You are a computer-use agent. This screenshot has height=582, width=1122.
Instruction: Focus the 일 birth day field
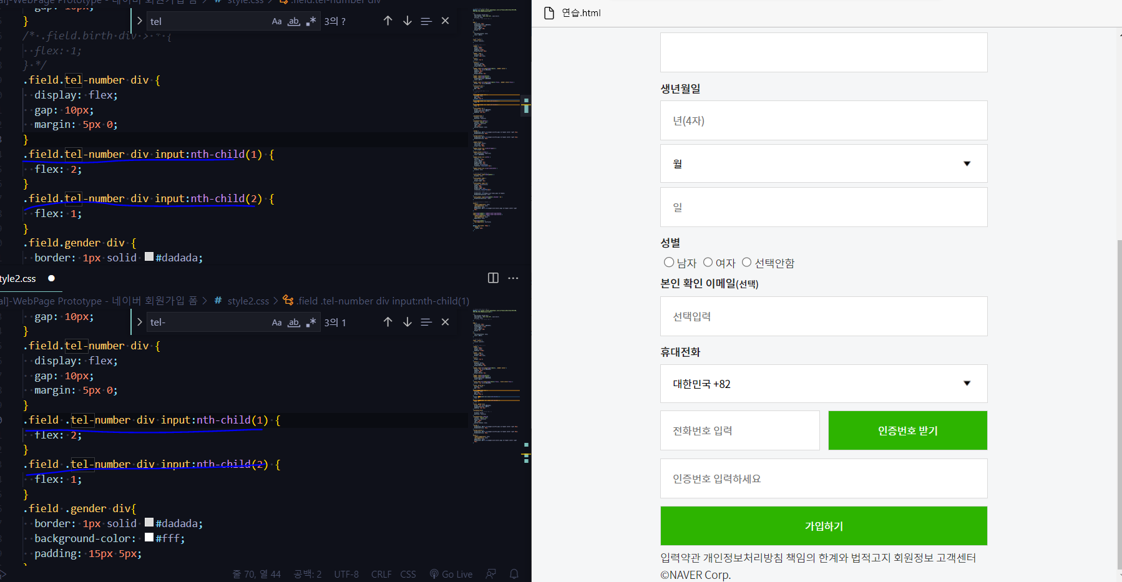[x=824, y=207]
